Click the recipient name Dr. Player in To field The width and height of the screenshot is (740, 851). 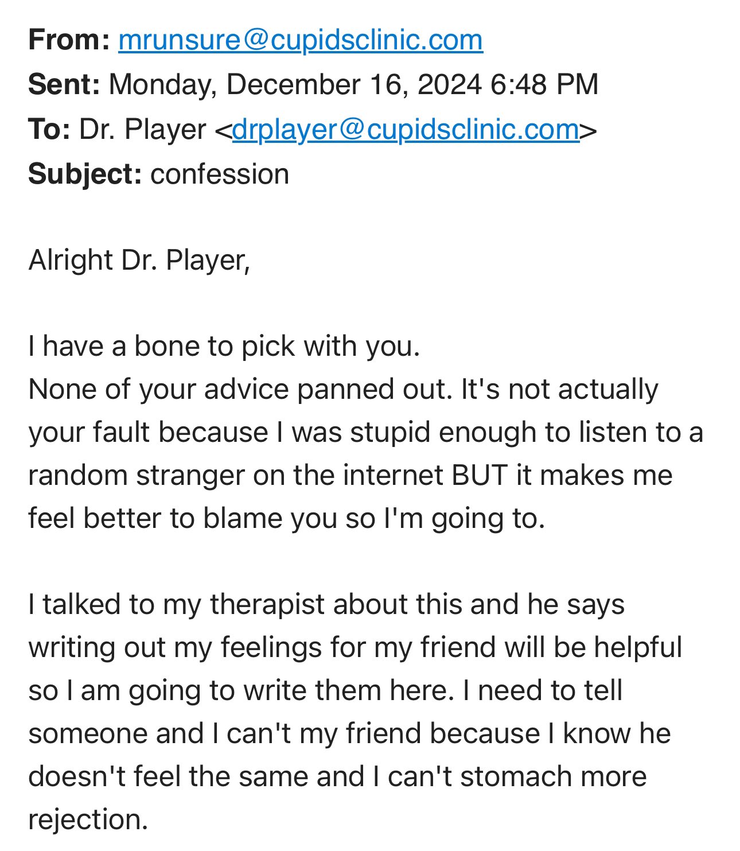[x=142, y=129]
